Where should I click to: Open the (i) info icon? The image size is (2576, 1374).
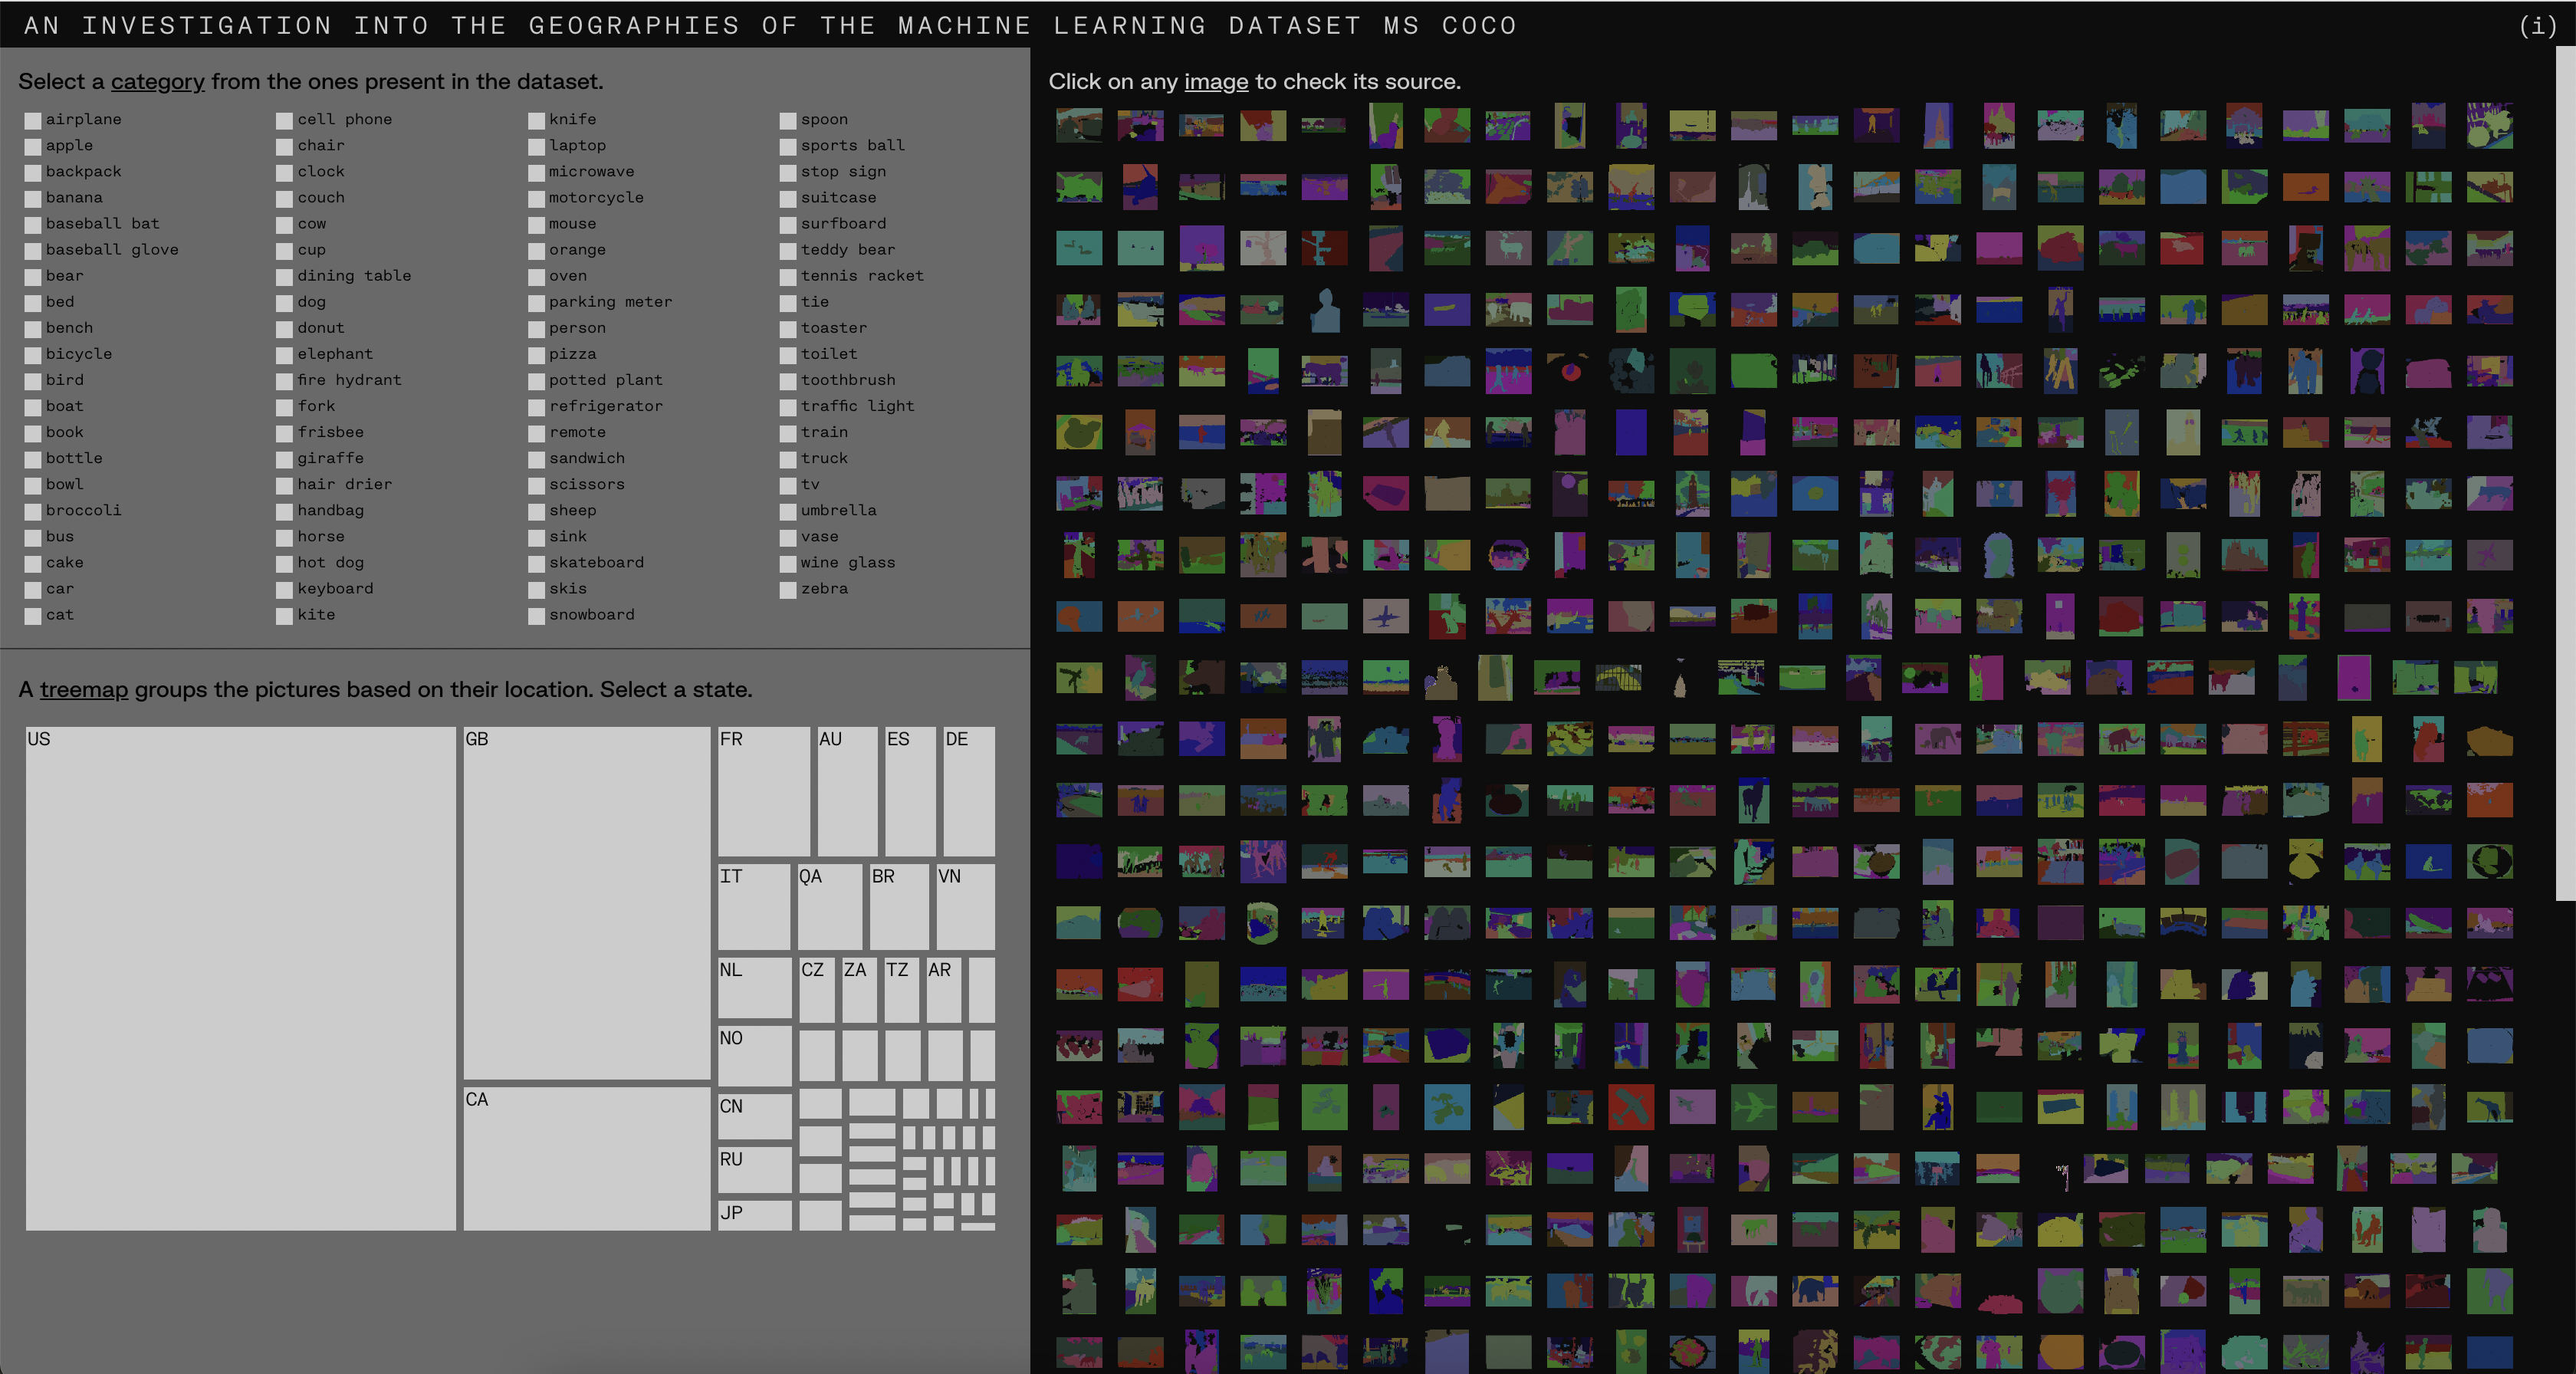pos(2536,26)
